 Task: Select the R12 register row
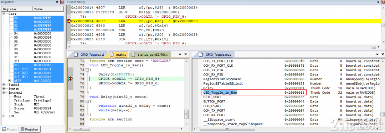pos(39,65)
